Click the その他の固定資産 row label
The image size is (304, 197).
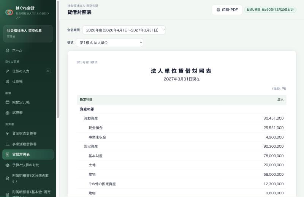coord(102,184)
